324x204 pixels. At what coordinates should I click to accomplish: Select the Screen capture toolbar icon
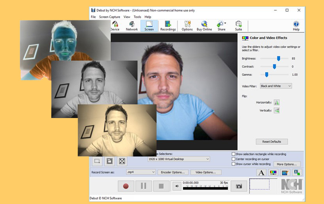click(x=149, y=26)
